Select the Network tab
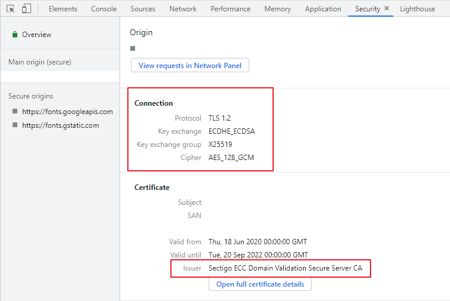The image size is (450, 301). tap(183, 9)
